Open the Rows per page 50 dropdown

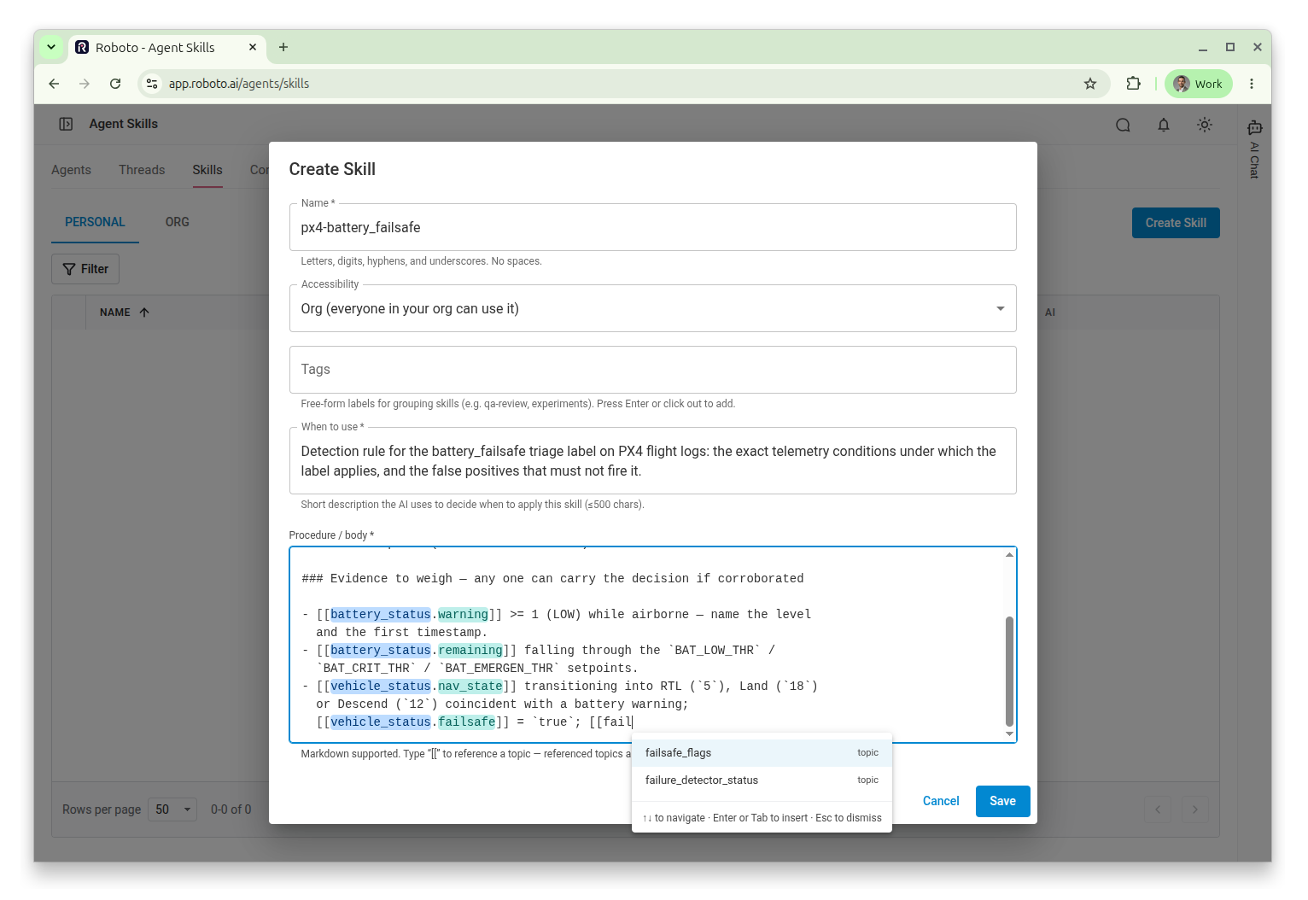tap(172, 809)
